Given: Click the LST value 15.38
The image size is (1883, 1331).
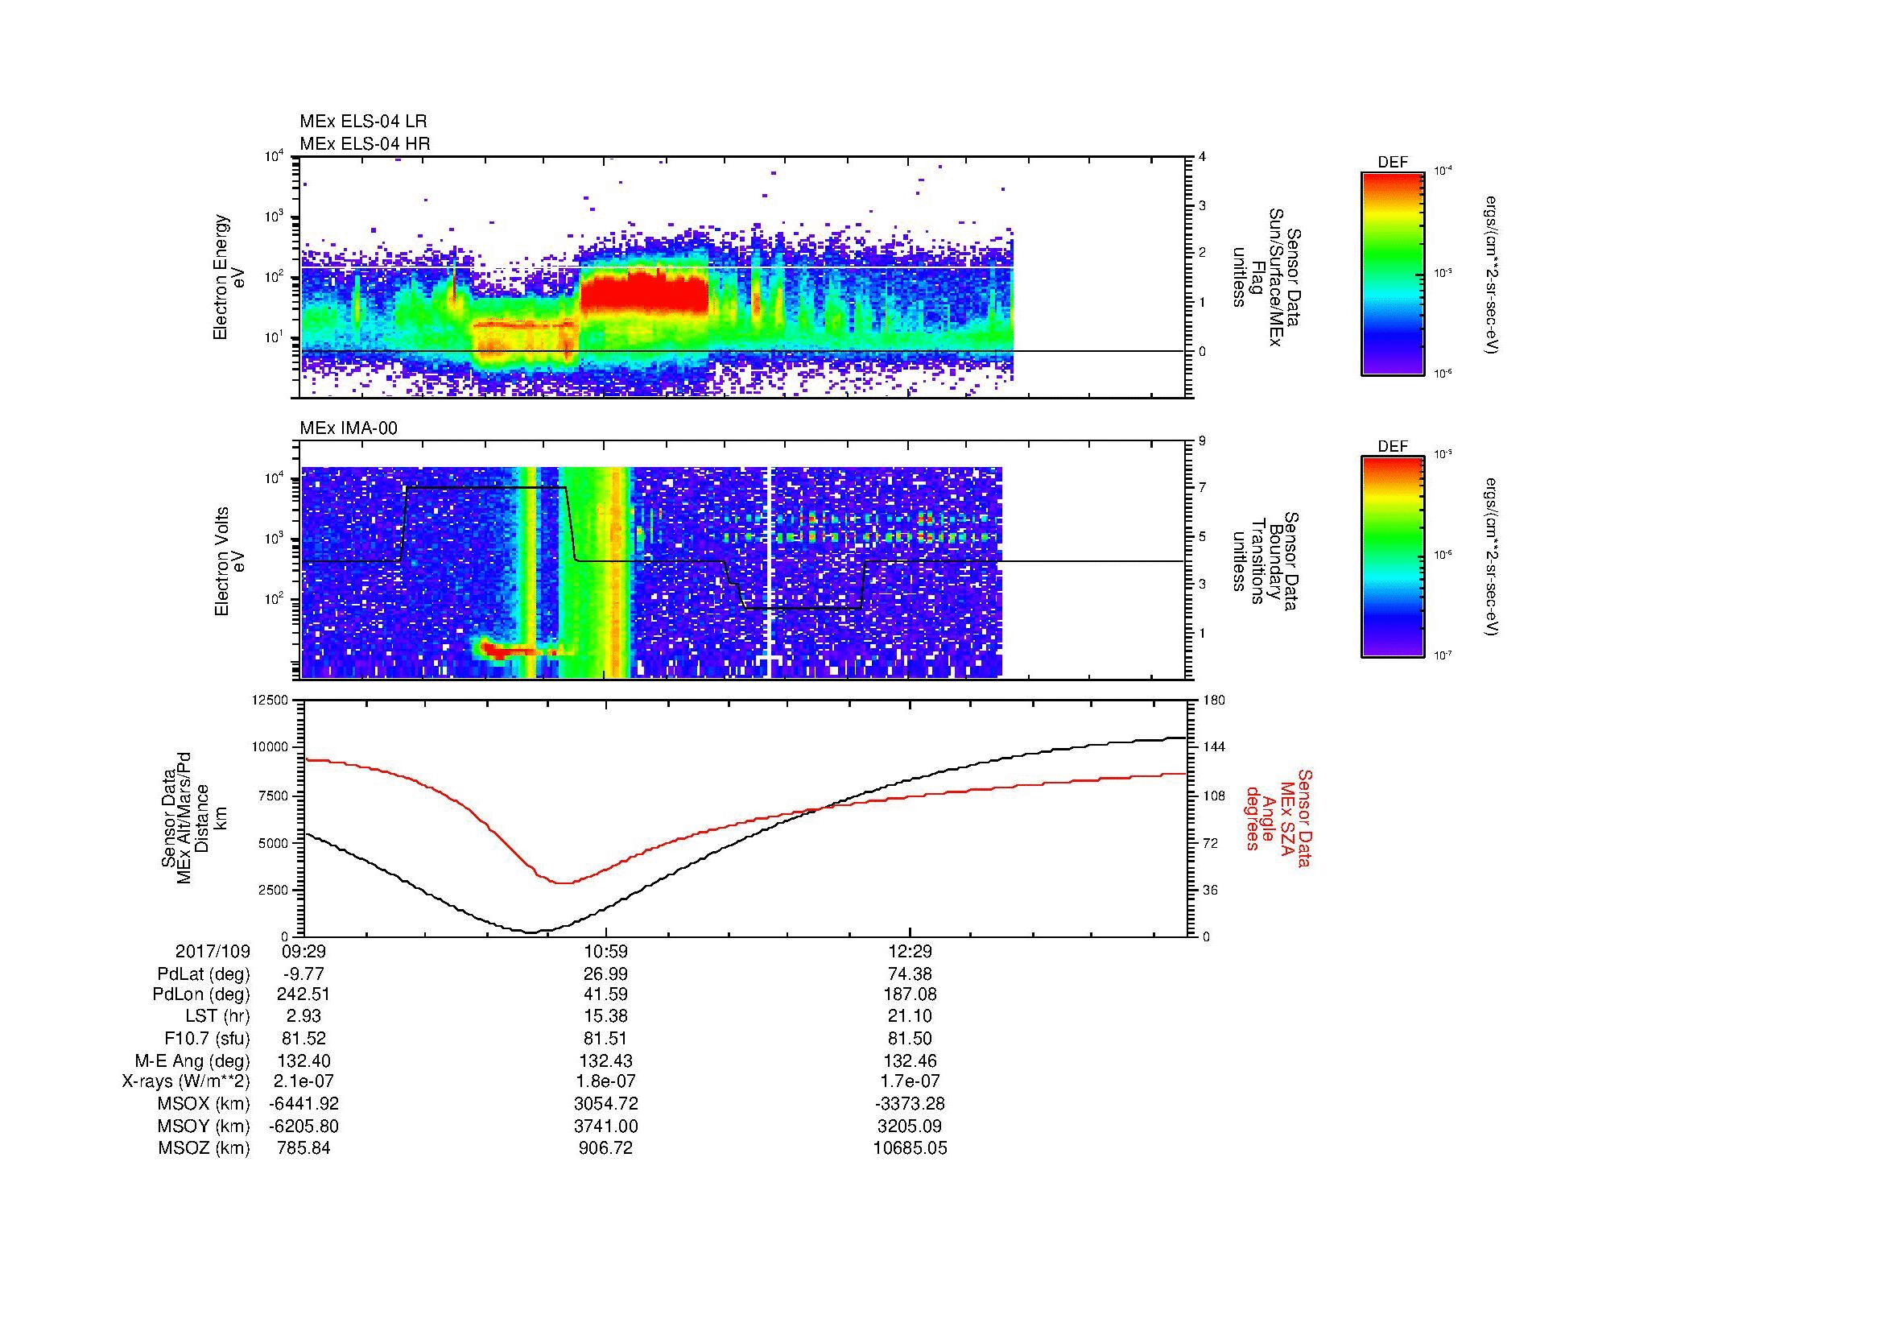Looking at the screenshot, I should [605, 1016].
